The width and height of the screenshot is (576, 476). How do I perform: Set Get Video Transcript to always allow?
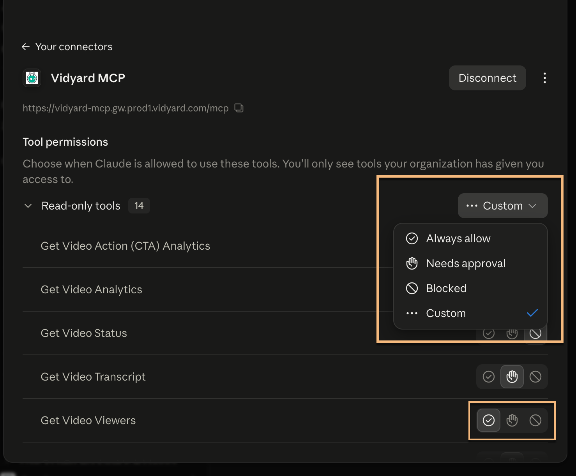click(489, 377)
